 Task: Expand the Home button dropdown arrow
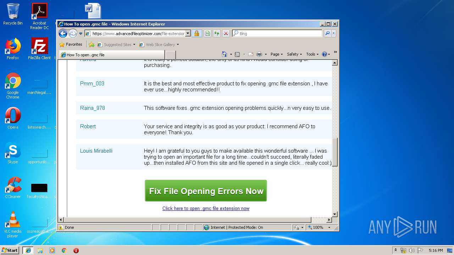pos(231,54)
